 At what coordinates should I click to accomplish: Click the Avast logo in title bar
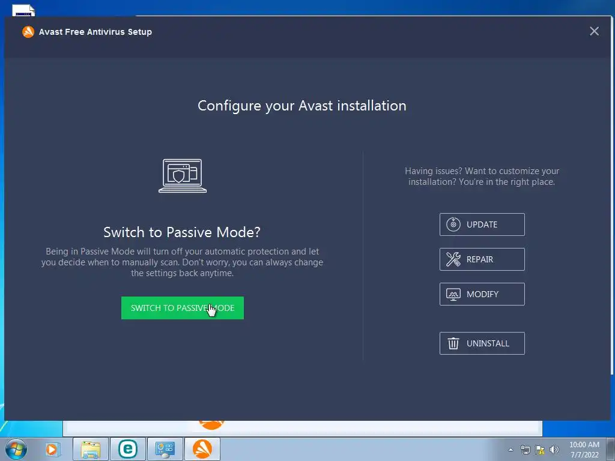point(28,32)
